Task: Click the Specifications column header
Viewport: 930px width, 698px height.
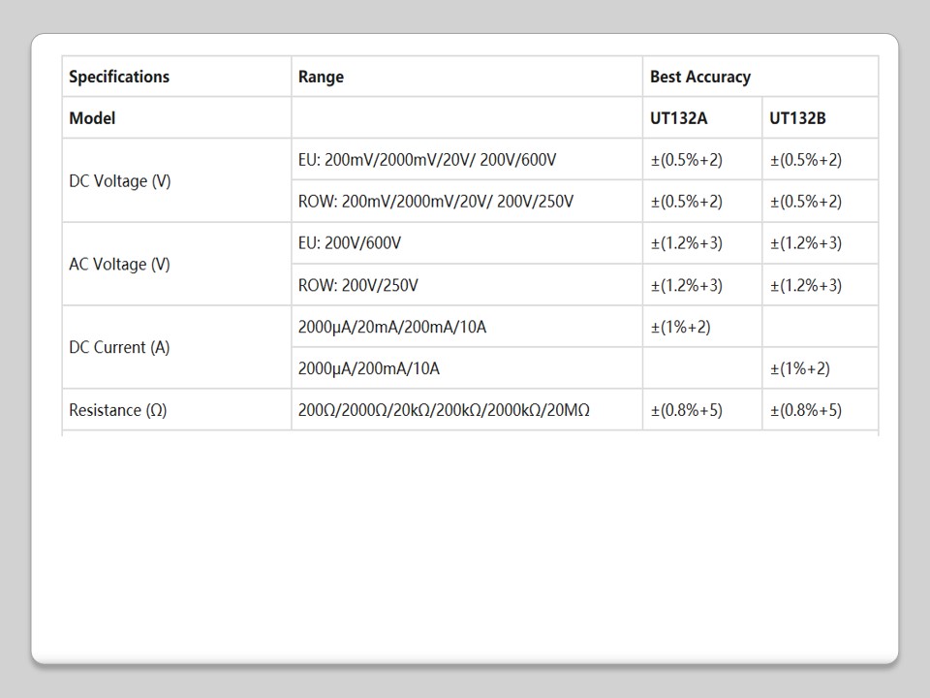Action: pyautogui.click(x=119, y=77)
